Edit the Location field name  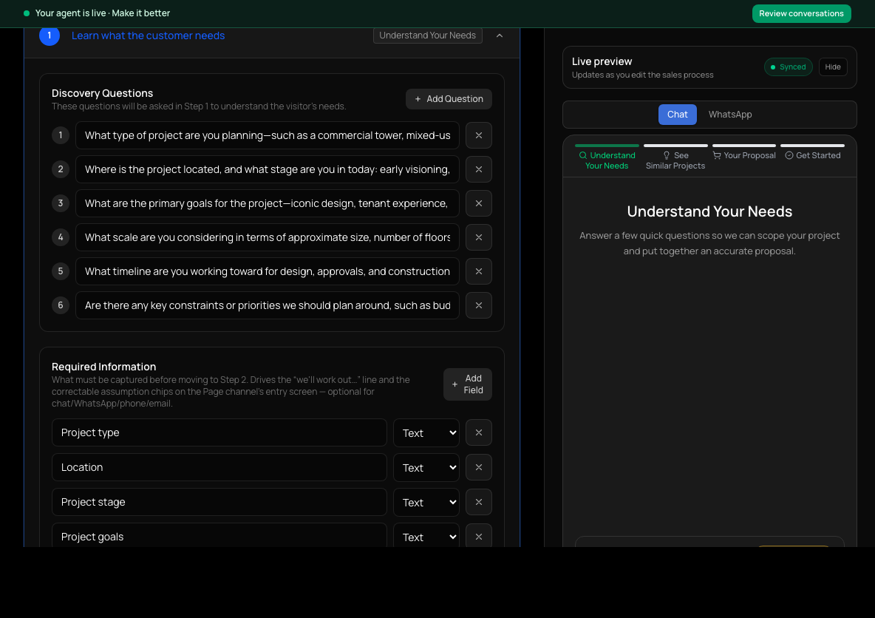[x=219, y=467]
